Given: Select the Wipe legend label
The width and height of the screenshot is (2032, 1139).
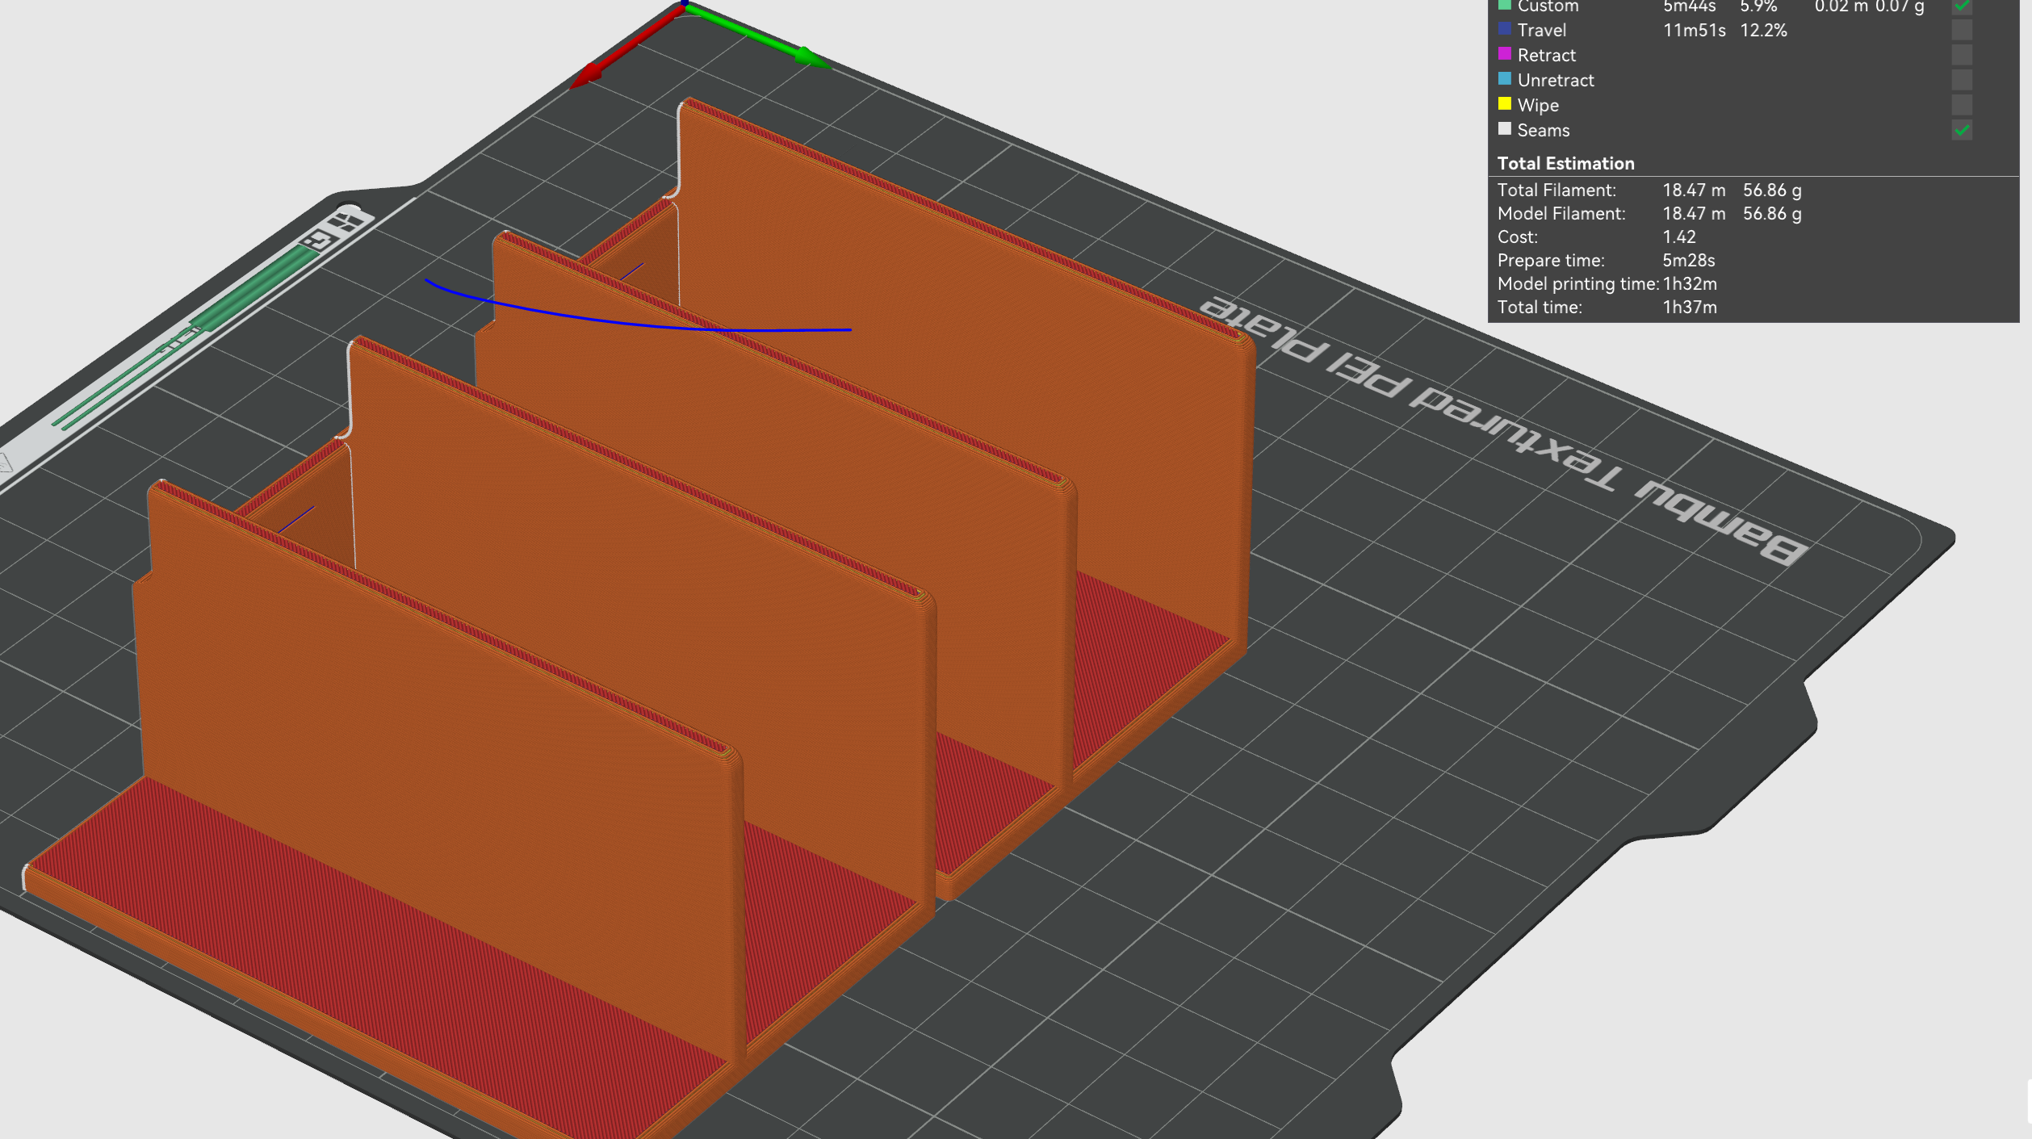Looking at the screenshot, I should (1538, 106).
